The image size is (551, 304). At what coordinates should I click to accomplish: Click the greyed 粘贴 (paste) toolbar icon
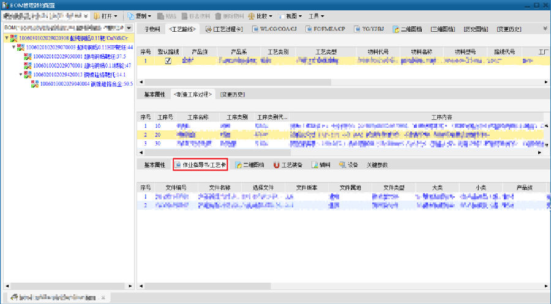coord(160,16)
